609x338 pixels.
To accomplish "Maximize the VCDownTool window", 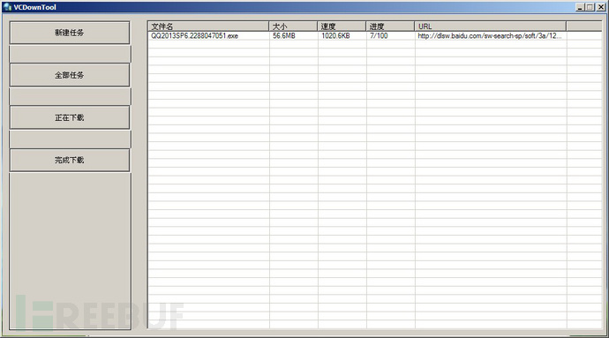I will point(590,7).
